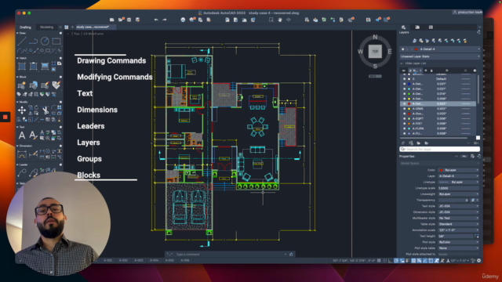
Task: Select the Polyline tool in Draw panel
Action: [x=33, y=42]
